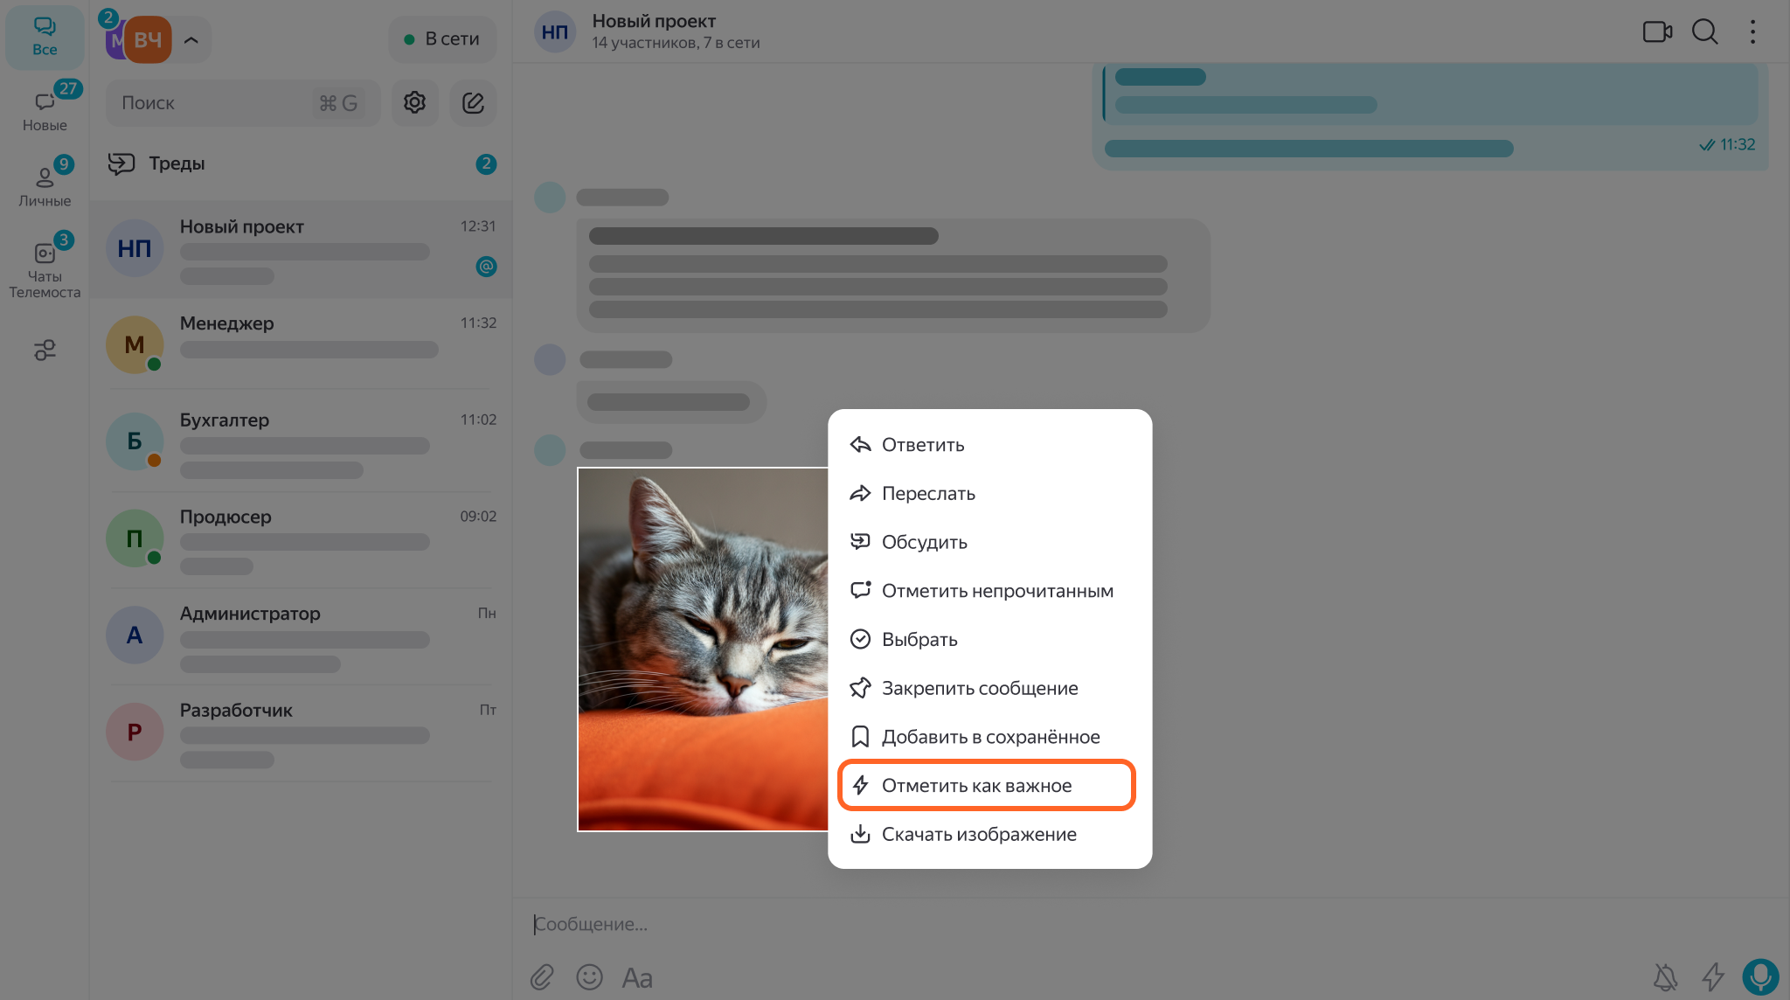This screenshot has width=1790, height=1000.
Task: Open the 'В сети' status dropdown
Action: click(442, 39)
